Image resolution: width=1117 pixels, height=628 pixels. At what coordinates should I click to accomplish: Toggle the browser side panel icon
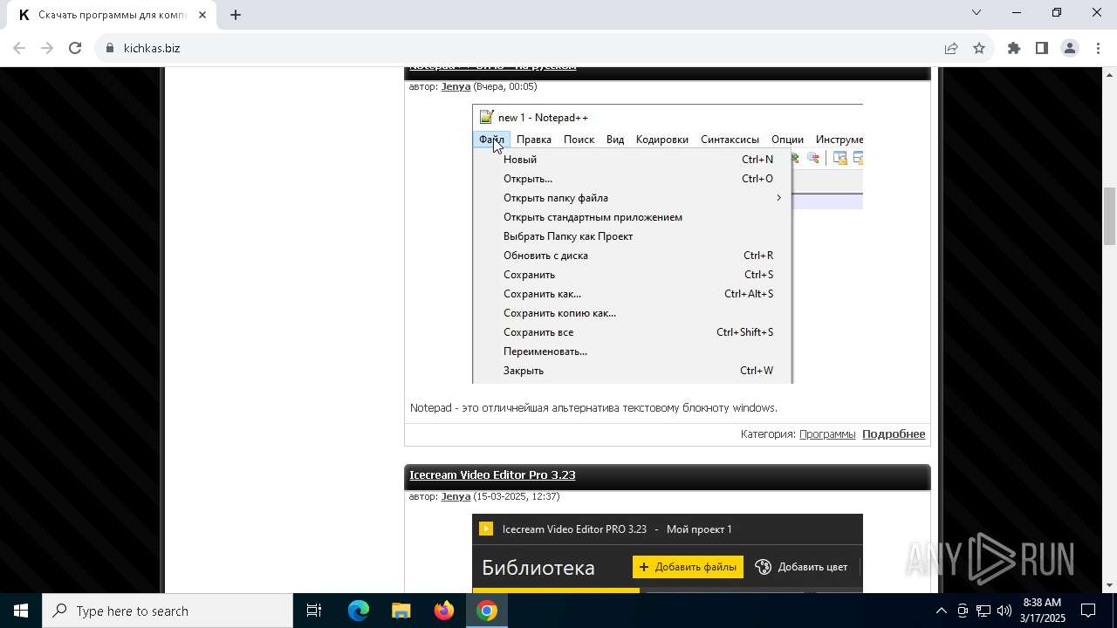(x=1042, y=48)
